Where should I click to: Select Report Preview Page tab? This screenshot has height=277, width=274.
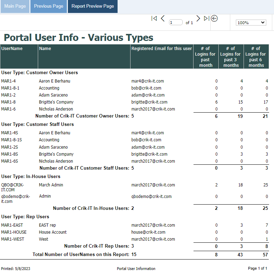93,6
